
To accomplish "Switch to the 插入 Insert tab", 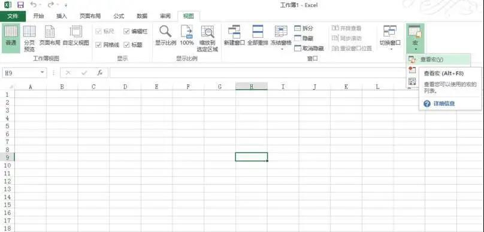I will point(62,16).
